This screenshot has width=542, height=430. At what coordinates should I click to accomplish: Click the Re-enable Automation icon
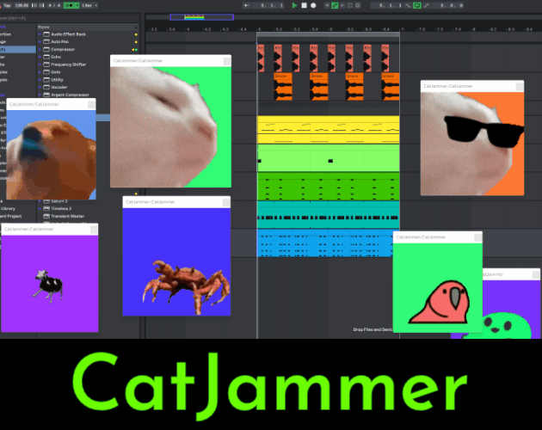[x=342, y=5]
